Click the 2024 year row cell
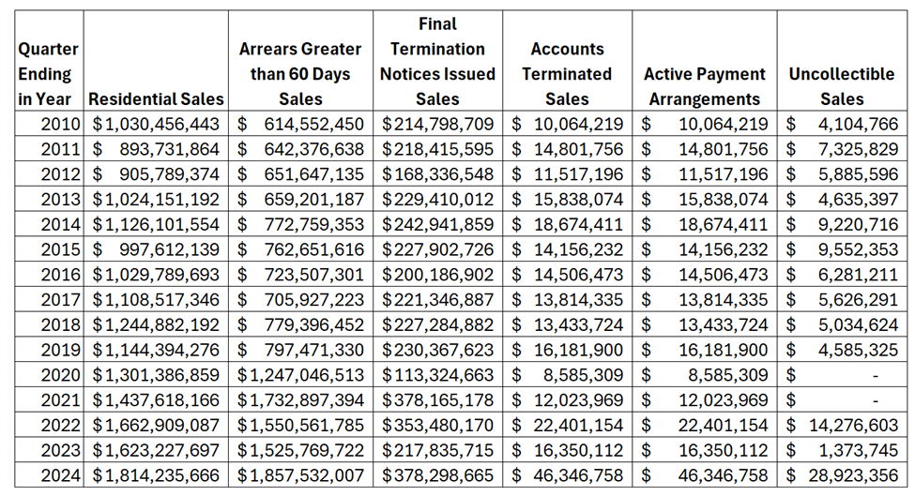This screenshot has width=915, height=496. (61, 474)
